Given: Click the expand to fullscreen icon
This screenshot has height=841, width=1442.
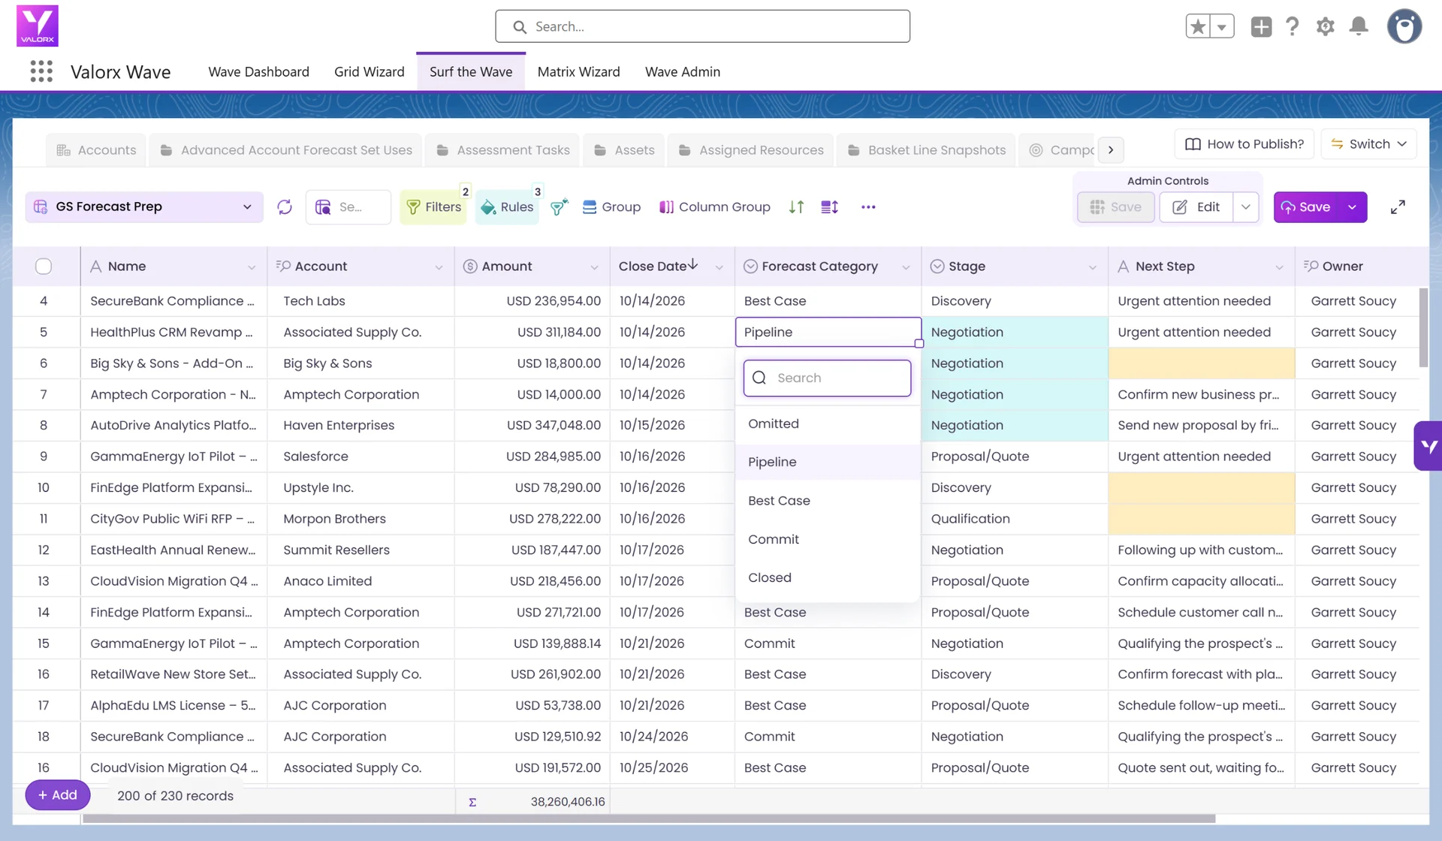Looking at the screenshot, I should (1398, 207).
